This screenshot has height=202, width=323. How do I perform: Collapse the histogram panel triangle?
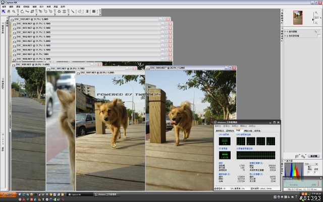point(285,161)
